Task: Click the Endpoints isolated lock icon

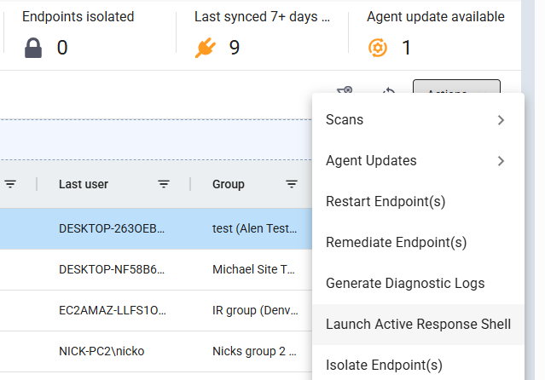Action: (33, 48)
